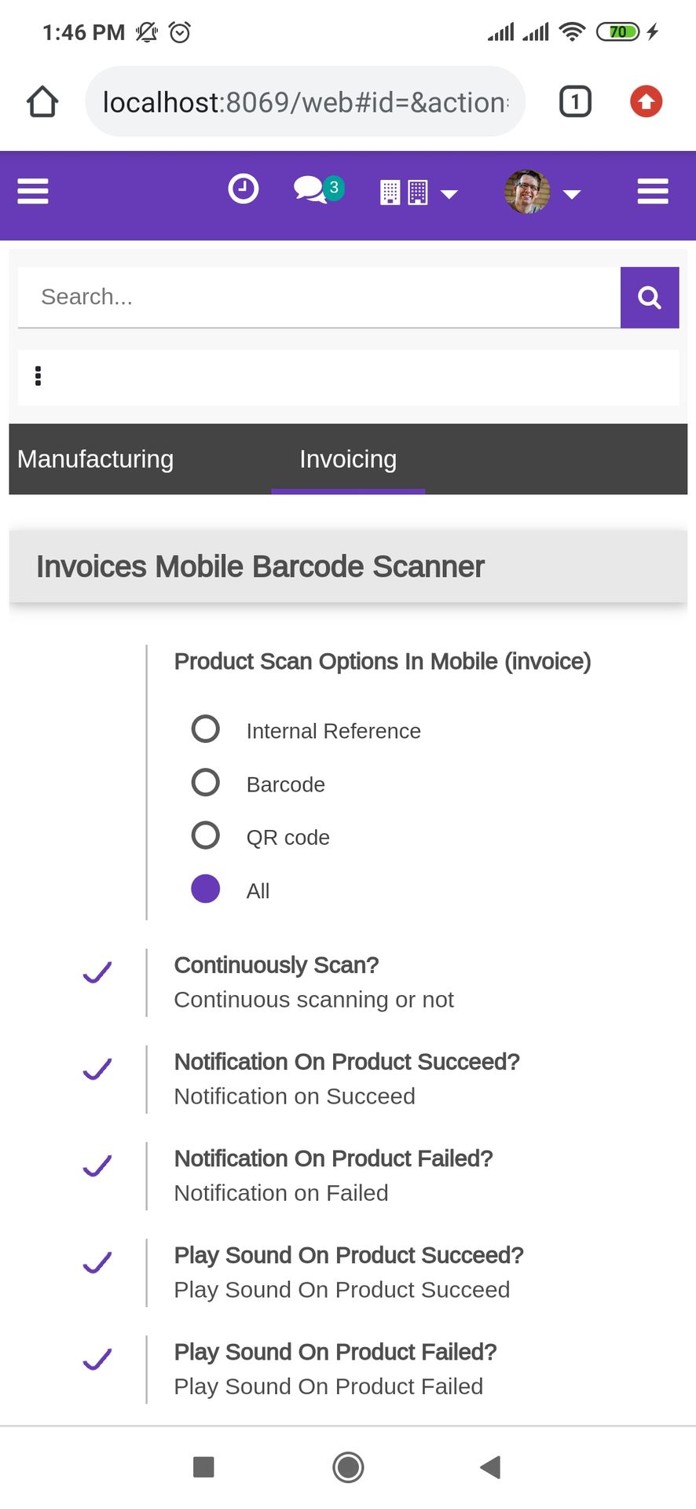Toggle Play Sound On Product Failed checkbox
This screenshot has height=1509, width=696.
pyautogui.click(x=97, y=1359)
